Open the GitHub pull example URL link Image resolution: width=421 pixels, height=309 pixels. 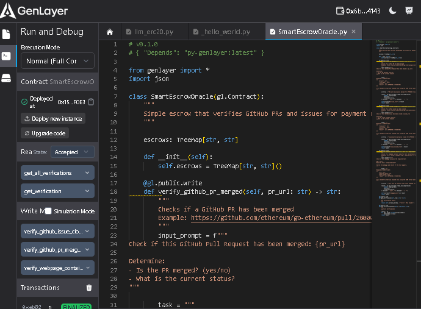pos(281,218)
